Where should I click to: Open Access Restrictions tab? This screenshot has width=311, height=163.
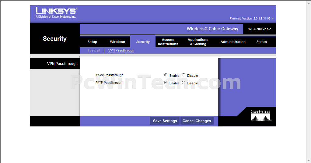[x=168, y=42]
